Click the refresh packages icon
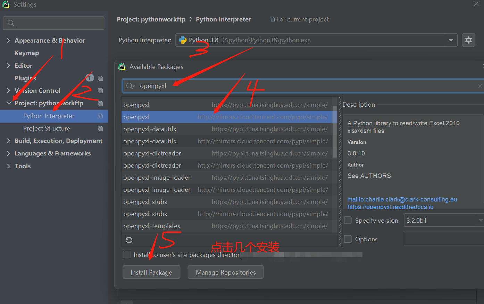This screenshot has width=484, height=304. [x=129, y=240]
